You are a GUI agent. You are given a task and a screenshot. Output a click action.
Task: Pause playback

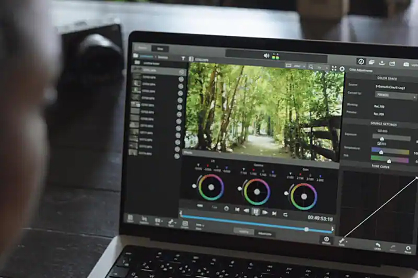(256, 212)
